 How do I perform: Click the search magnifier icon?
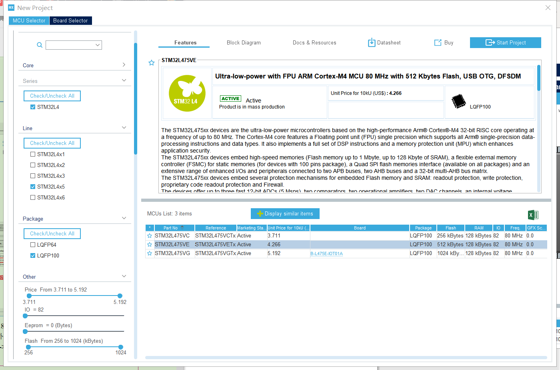[x=40, y=45]
